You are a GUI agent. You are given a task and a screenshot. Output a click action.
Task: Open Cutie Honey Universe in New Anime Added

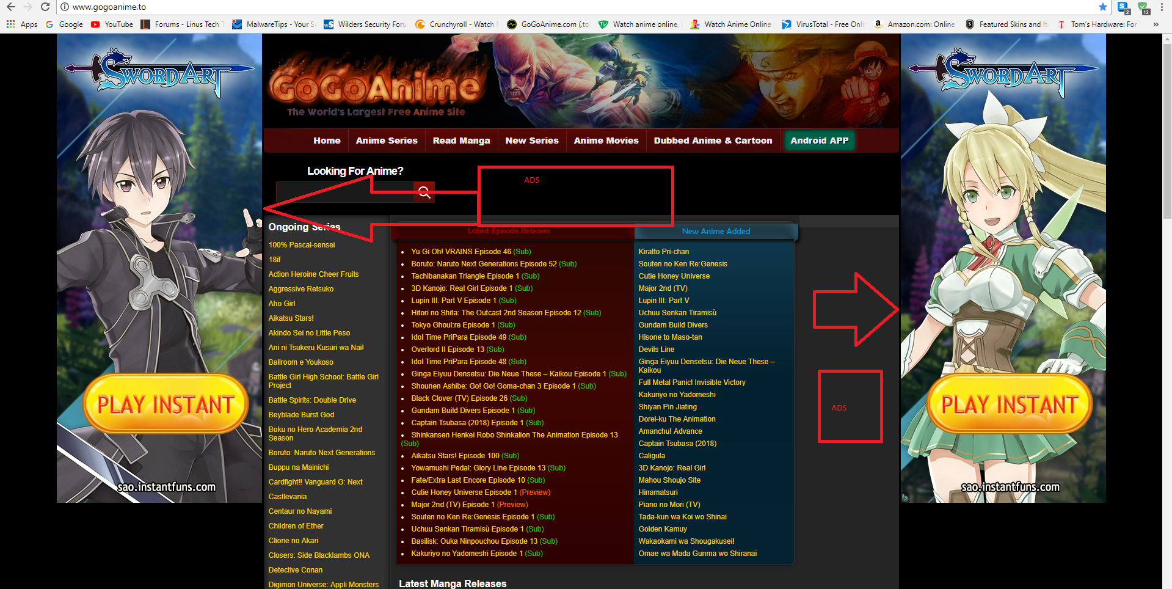(x=674, y=276)
